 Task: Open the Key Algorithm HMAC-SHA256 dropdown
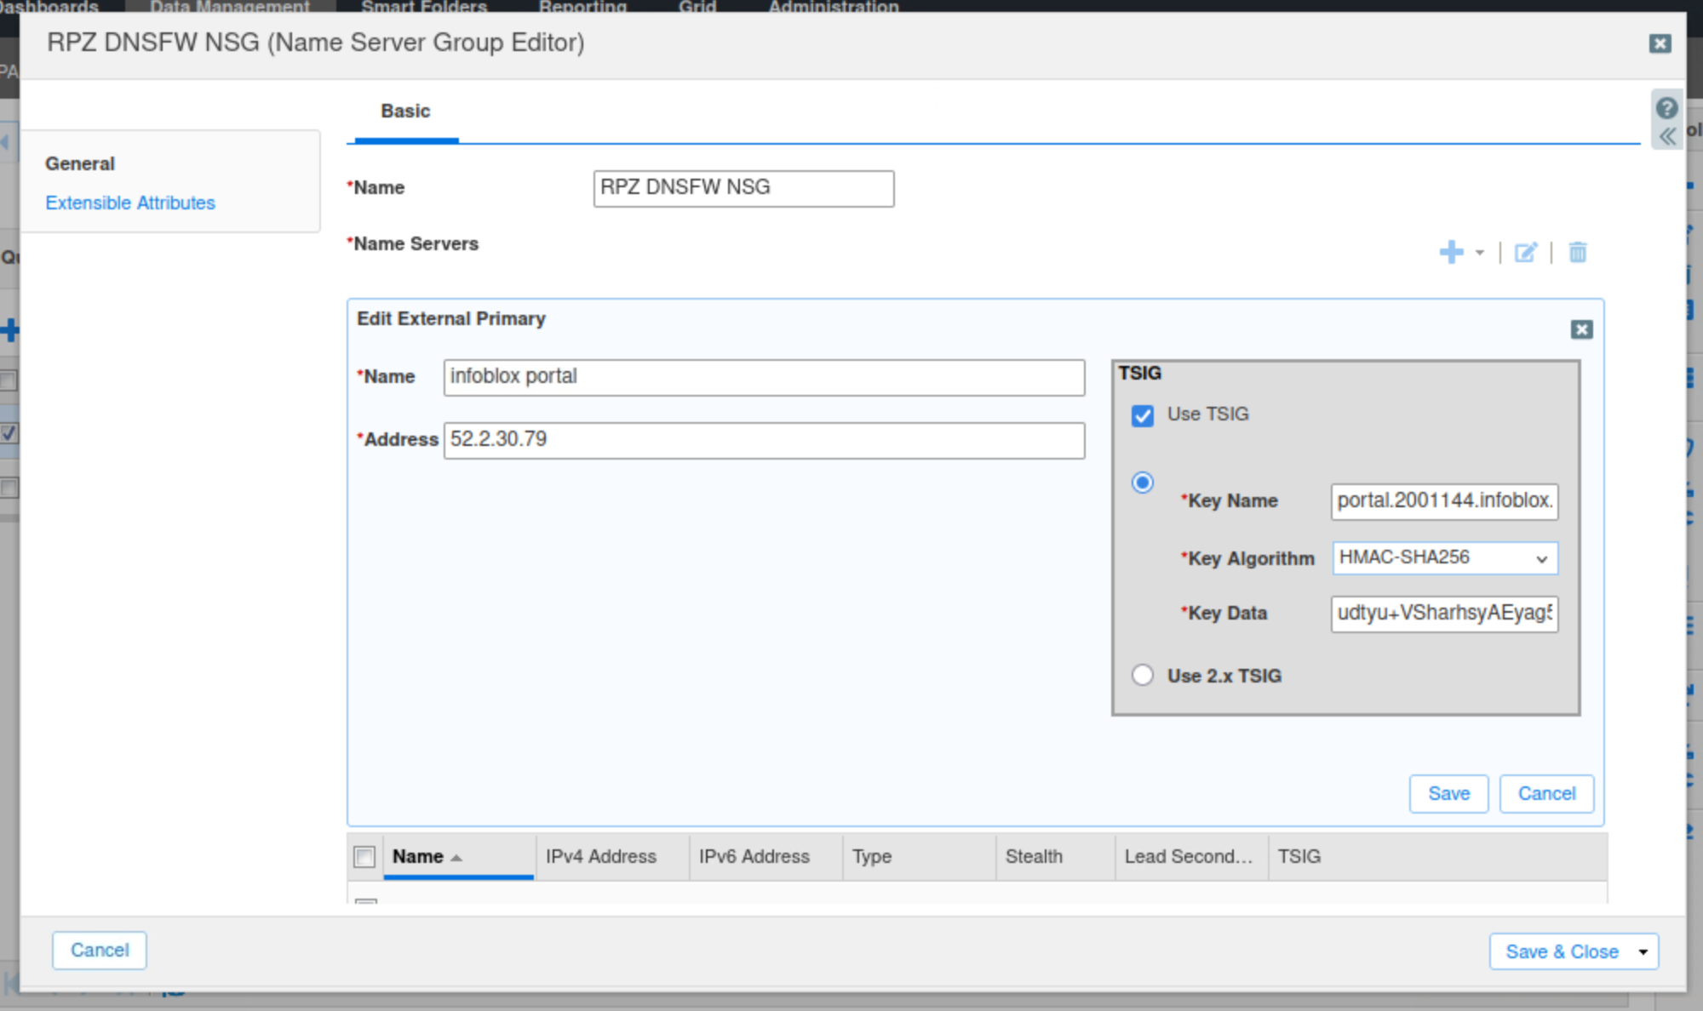pyautogui.click(x=1445, y=558)
